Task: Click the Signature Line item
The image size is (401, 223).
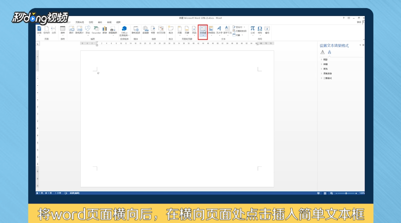Action: click(239, 27)
